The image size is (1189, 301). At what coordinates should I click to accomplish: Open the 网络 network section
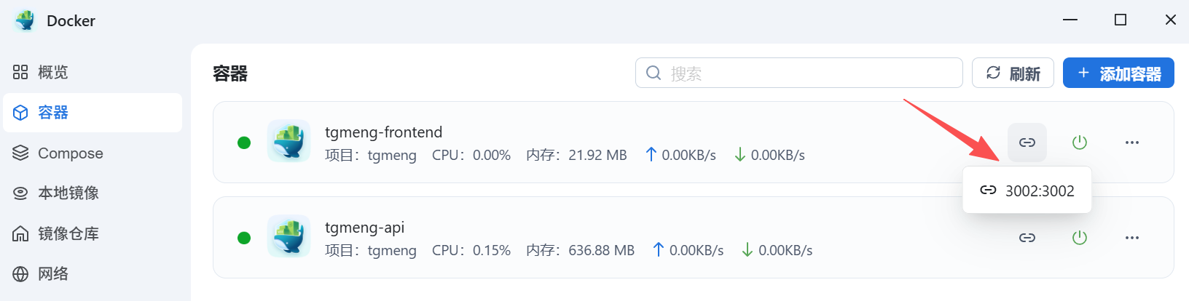tap(93, 274)
